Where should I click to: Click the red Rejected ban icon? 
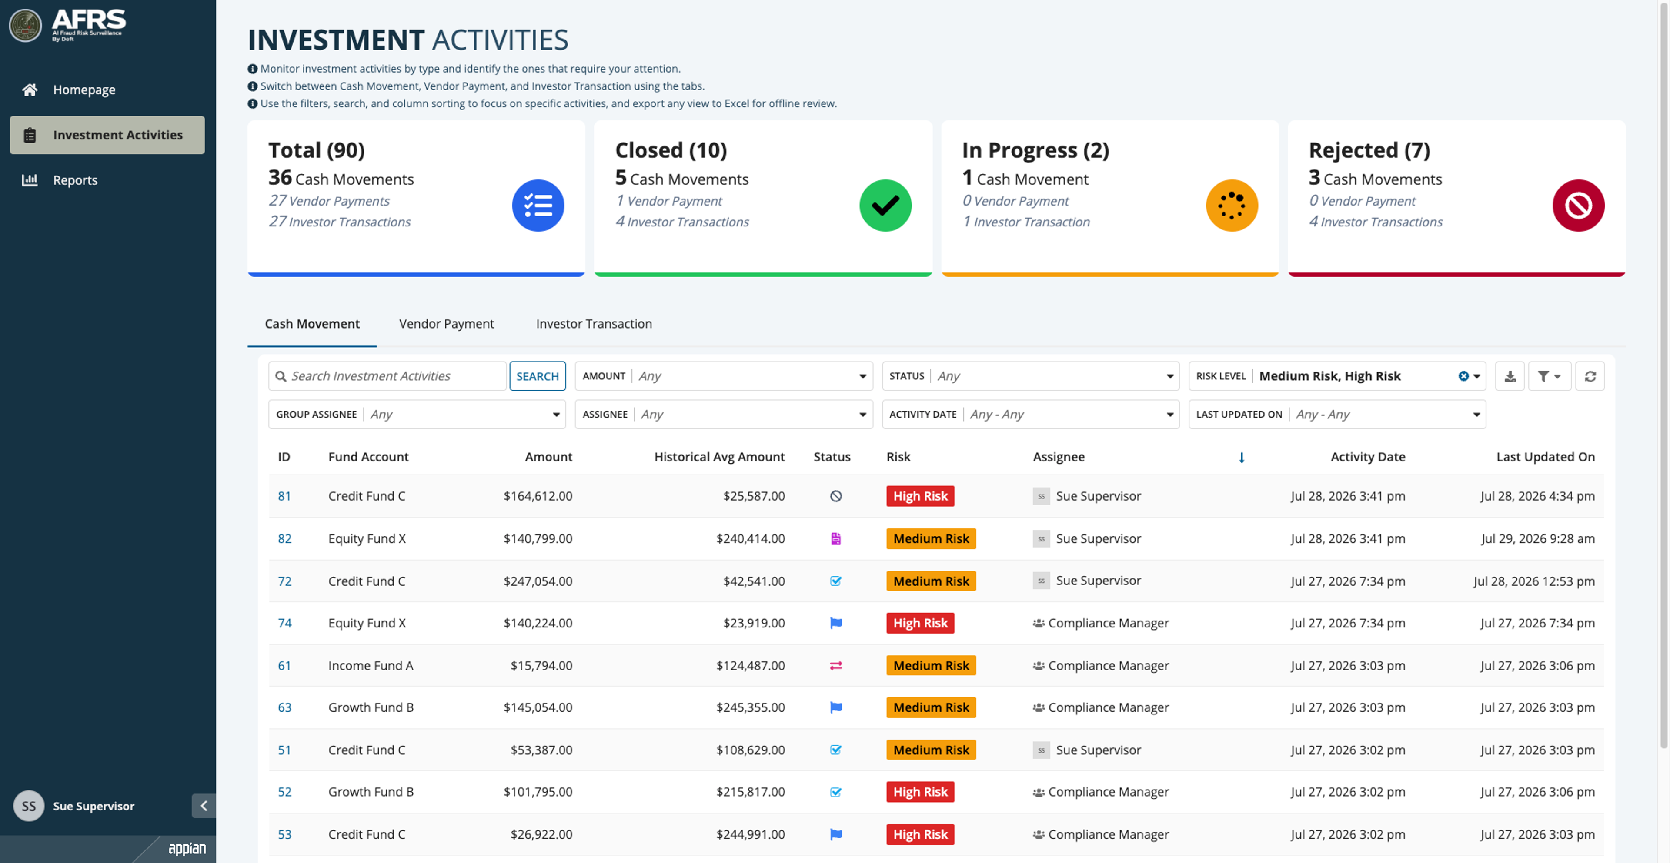pos(1578,206)
